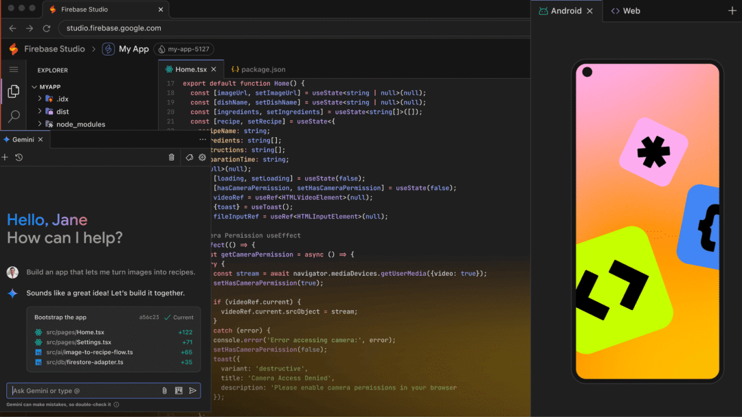Open src/pages/Home.tsx from the bootstrap list

click(x=76, y=332)
